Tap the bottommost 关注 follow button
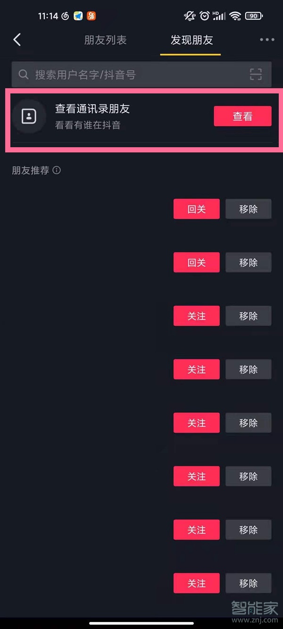 click(196, 583)
